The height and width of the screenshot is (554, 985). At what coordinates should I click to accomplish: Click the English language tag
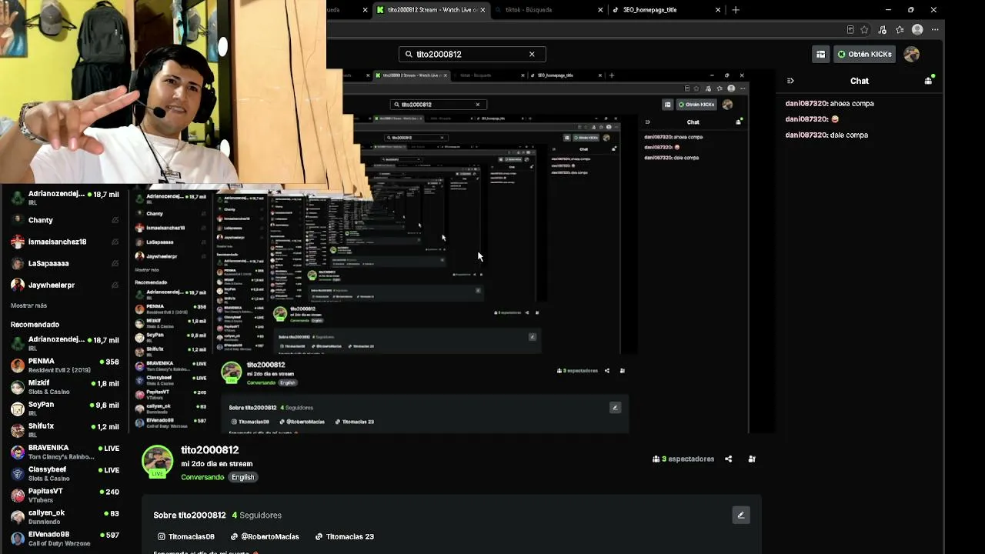[242, 477]
